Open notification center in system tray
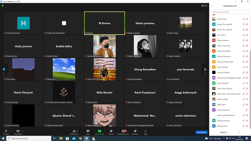This screenshot has height=141, width=251. pos(247,138)
